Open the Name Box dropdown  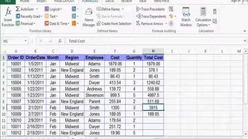click(25, 41)
